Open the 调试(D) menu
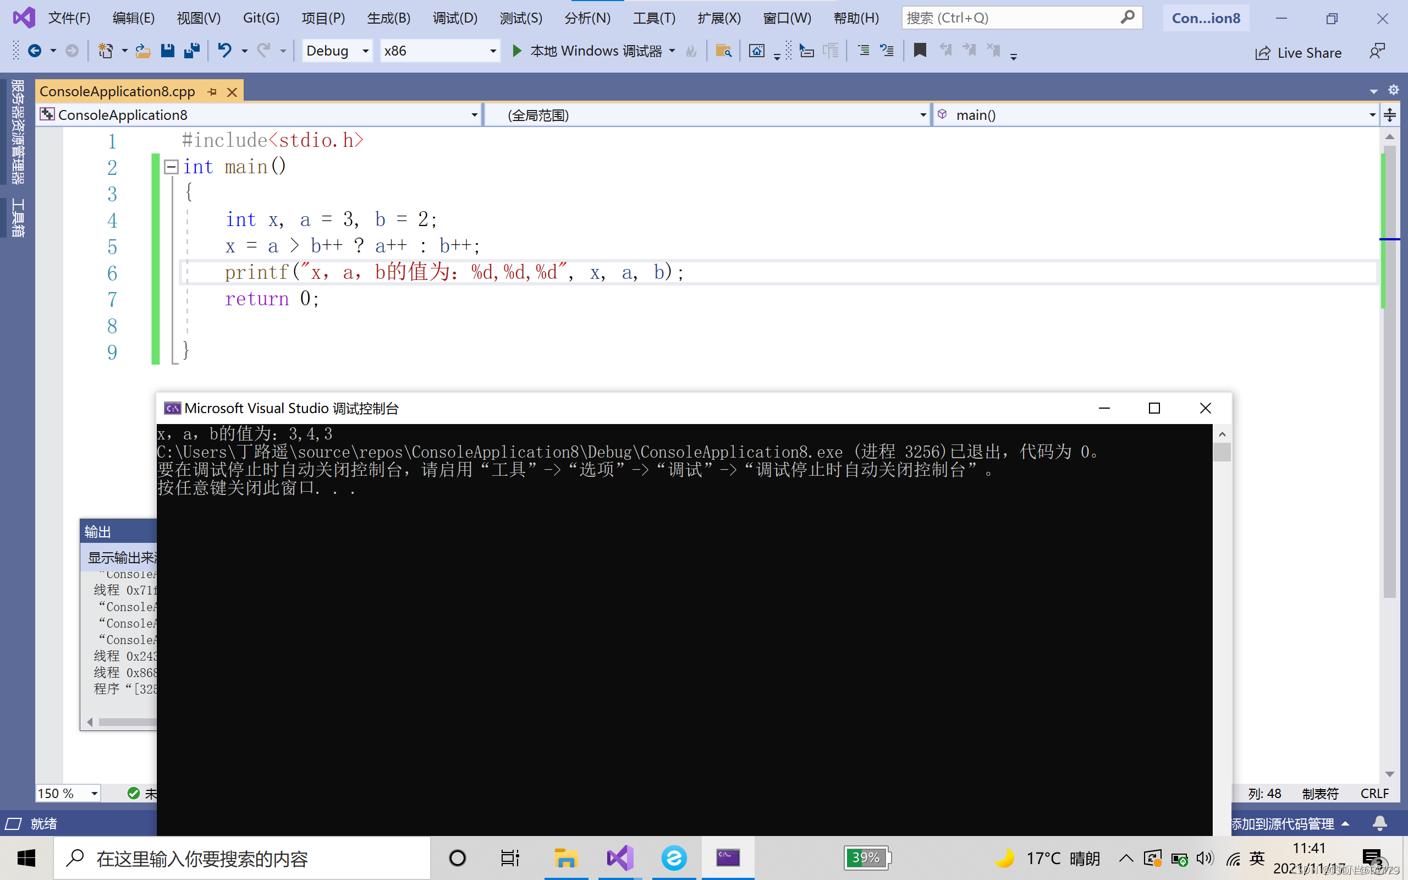 [454, 18]
